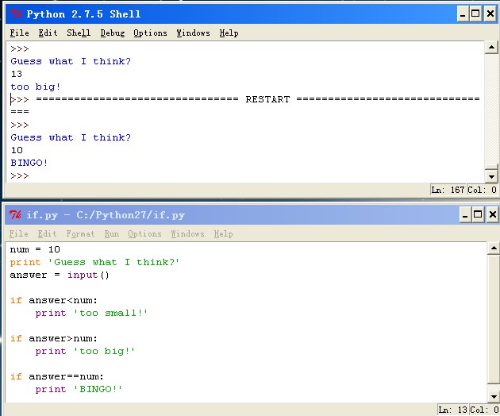Close the if.py editor window
The width and height of the screenshot is (500, 416).
[492, 214]
